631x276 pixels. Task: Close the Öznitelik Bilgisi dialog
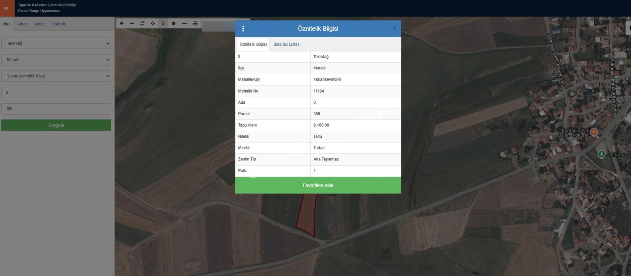tap(394, 29)
